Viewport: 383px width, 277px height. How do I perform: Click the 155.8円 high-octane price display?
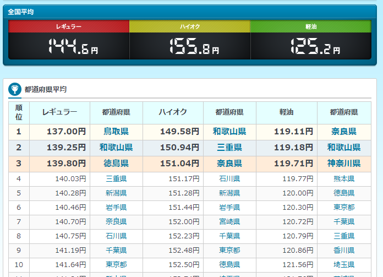(x=194, y=47)
